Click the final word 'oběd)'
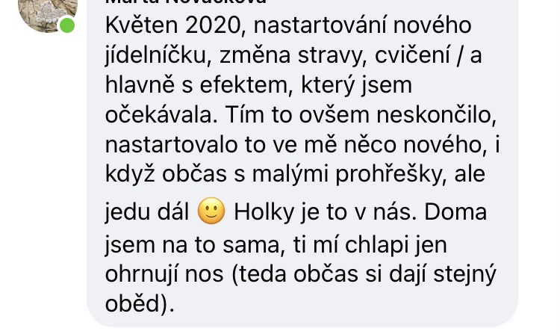This screenshot has width=560, height=334. 137,304
